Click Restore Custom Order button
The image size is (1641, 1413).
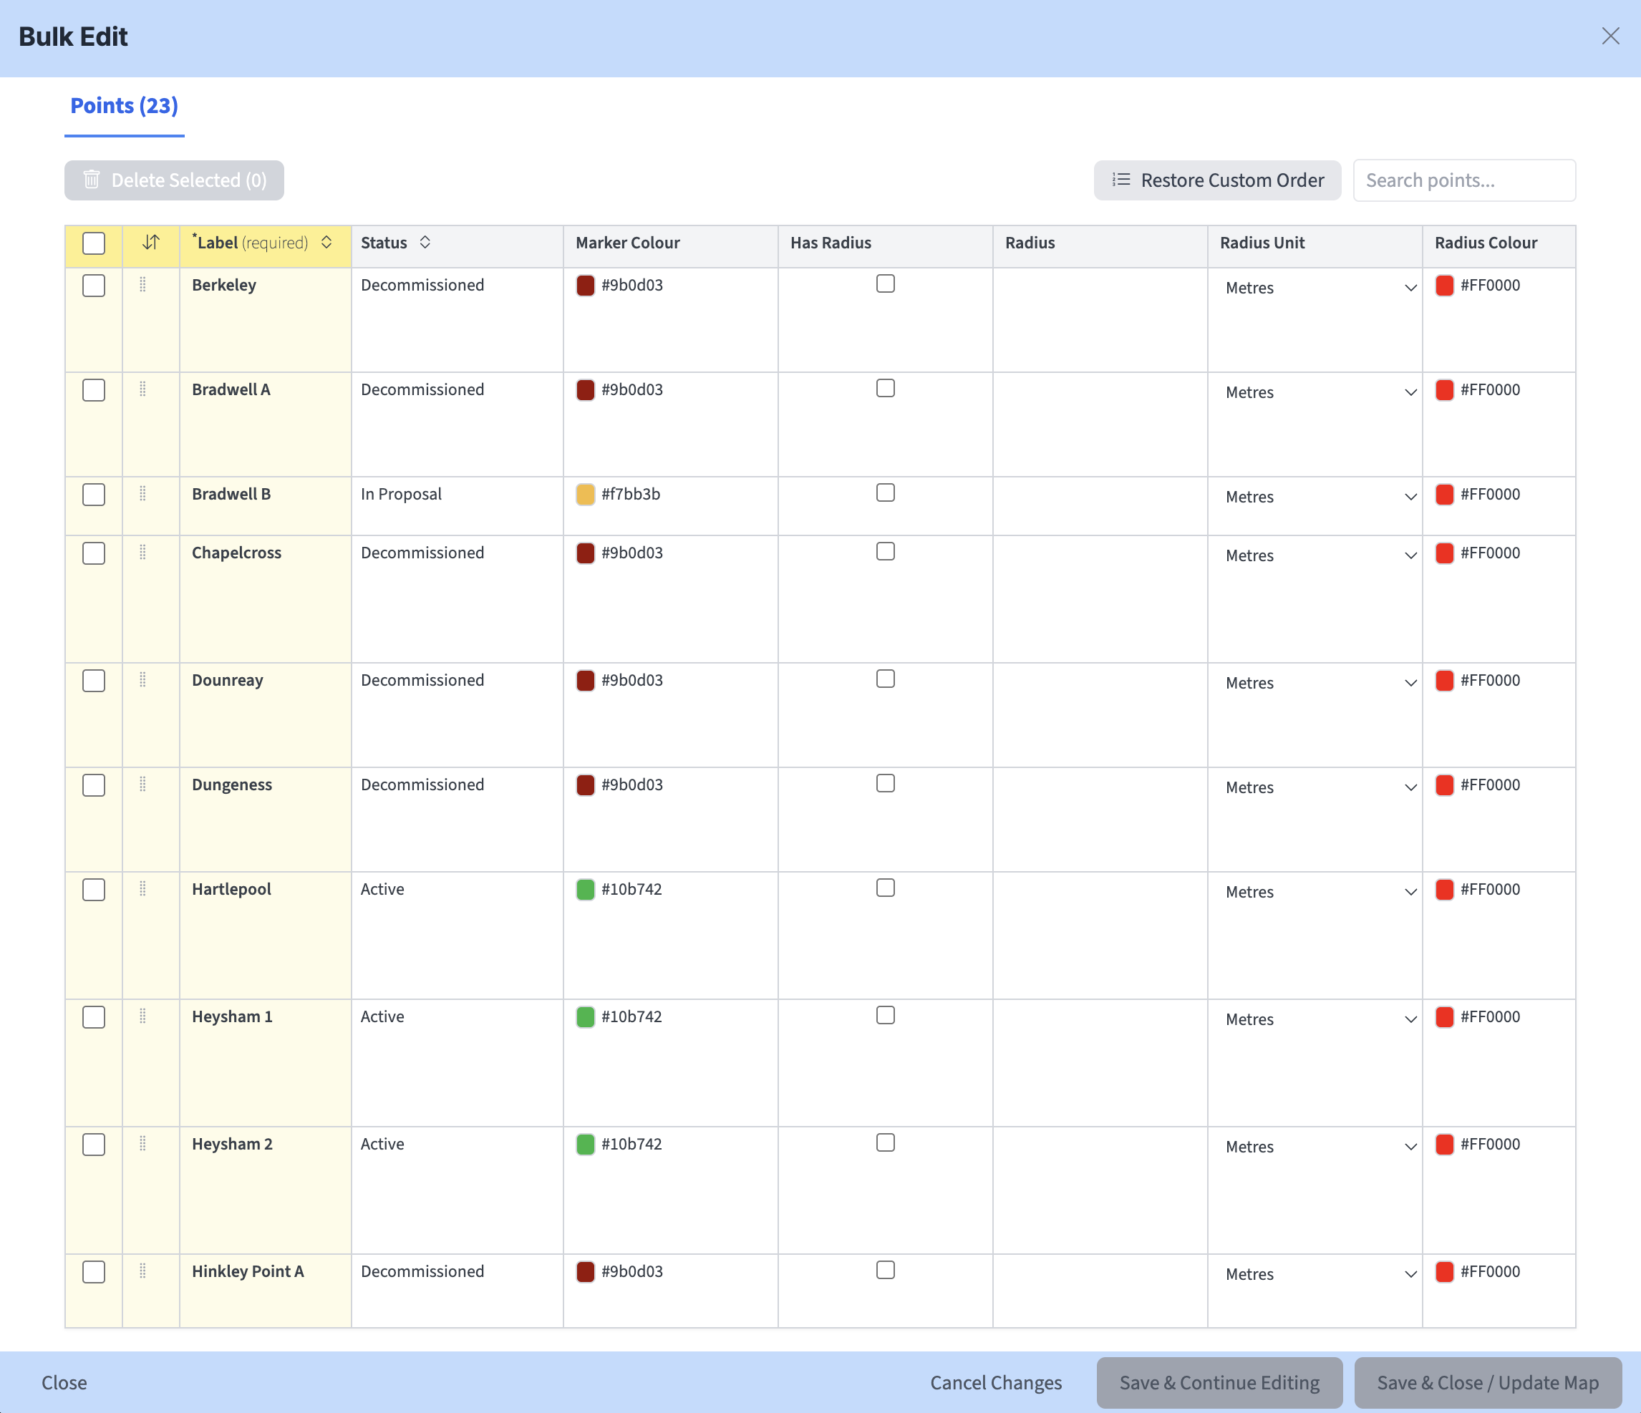(x=1217, y=180)
